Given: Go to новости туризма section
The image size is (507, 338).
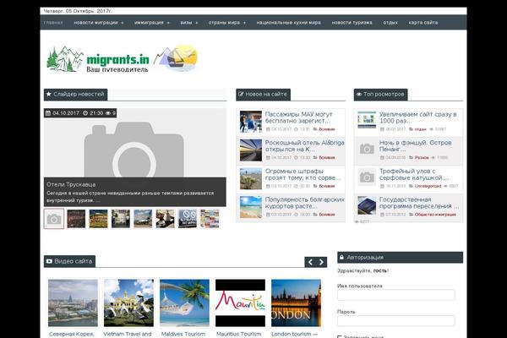Looking at the screenshot, I should [352, 23].
